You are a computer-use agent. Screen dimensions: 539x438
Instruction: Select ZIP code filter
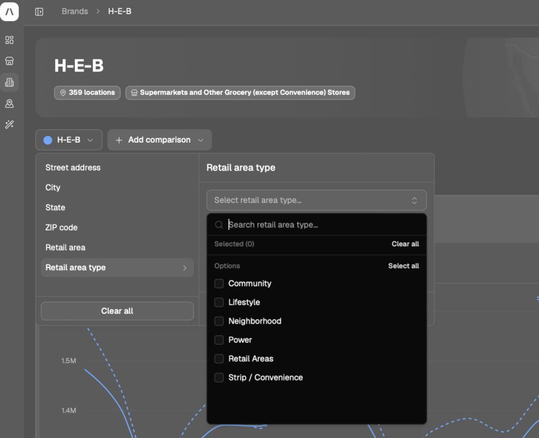(x=61, y=227)
